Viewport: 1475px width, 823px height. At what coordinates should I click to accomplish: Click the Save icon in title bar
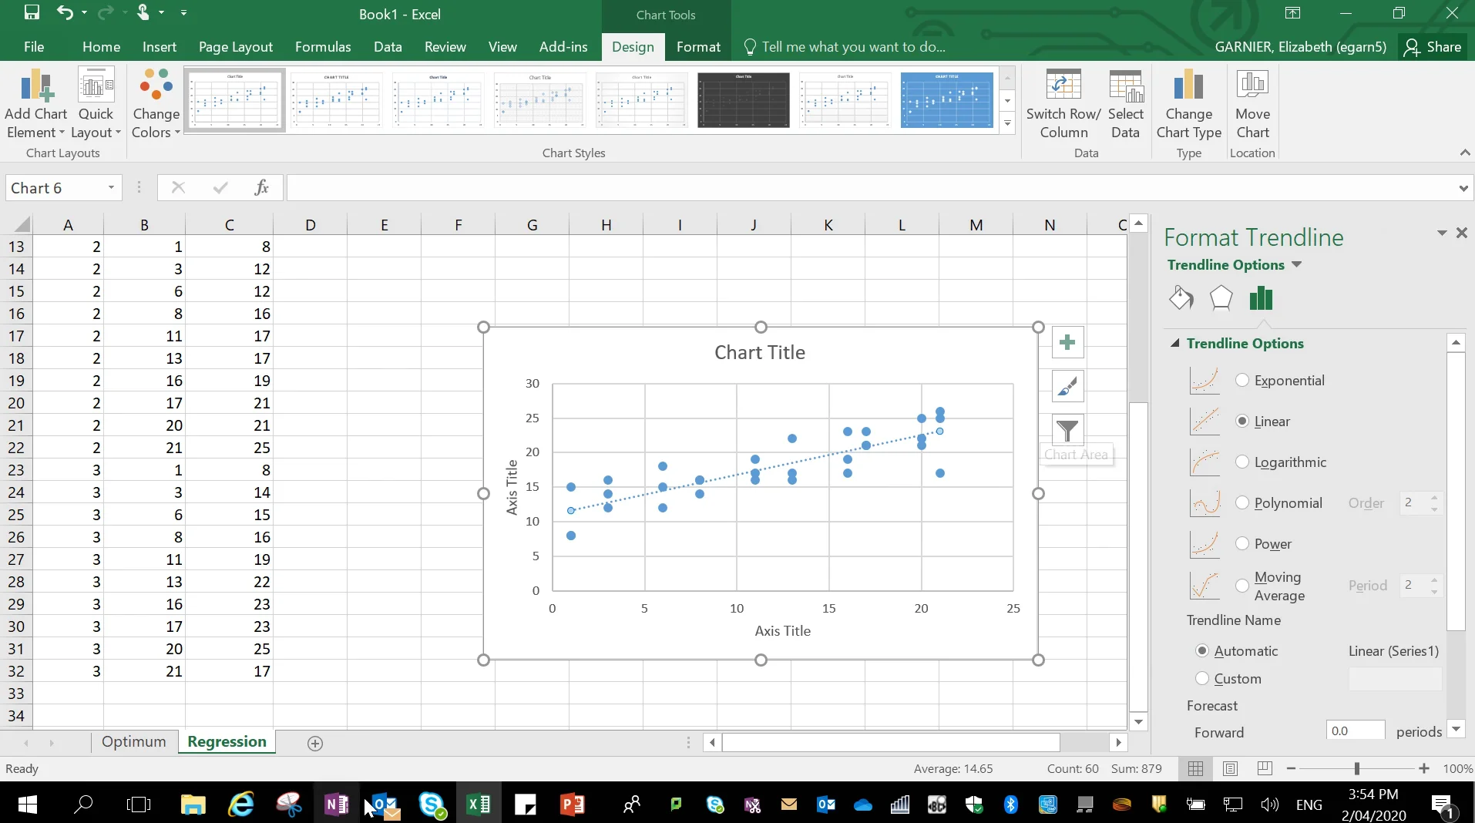click(x=32, y=12)
